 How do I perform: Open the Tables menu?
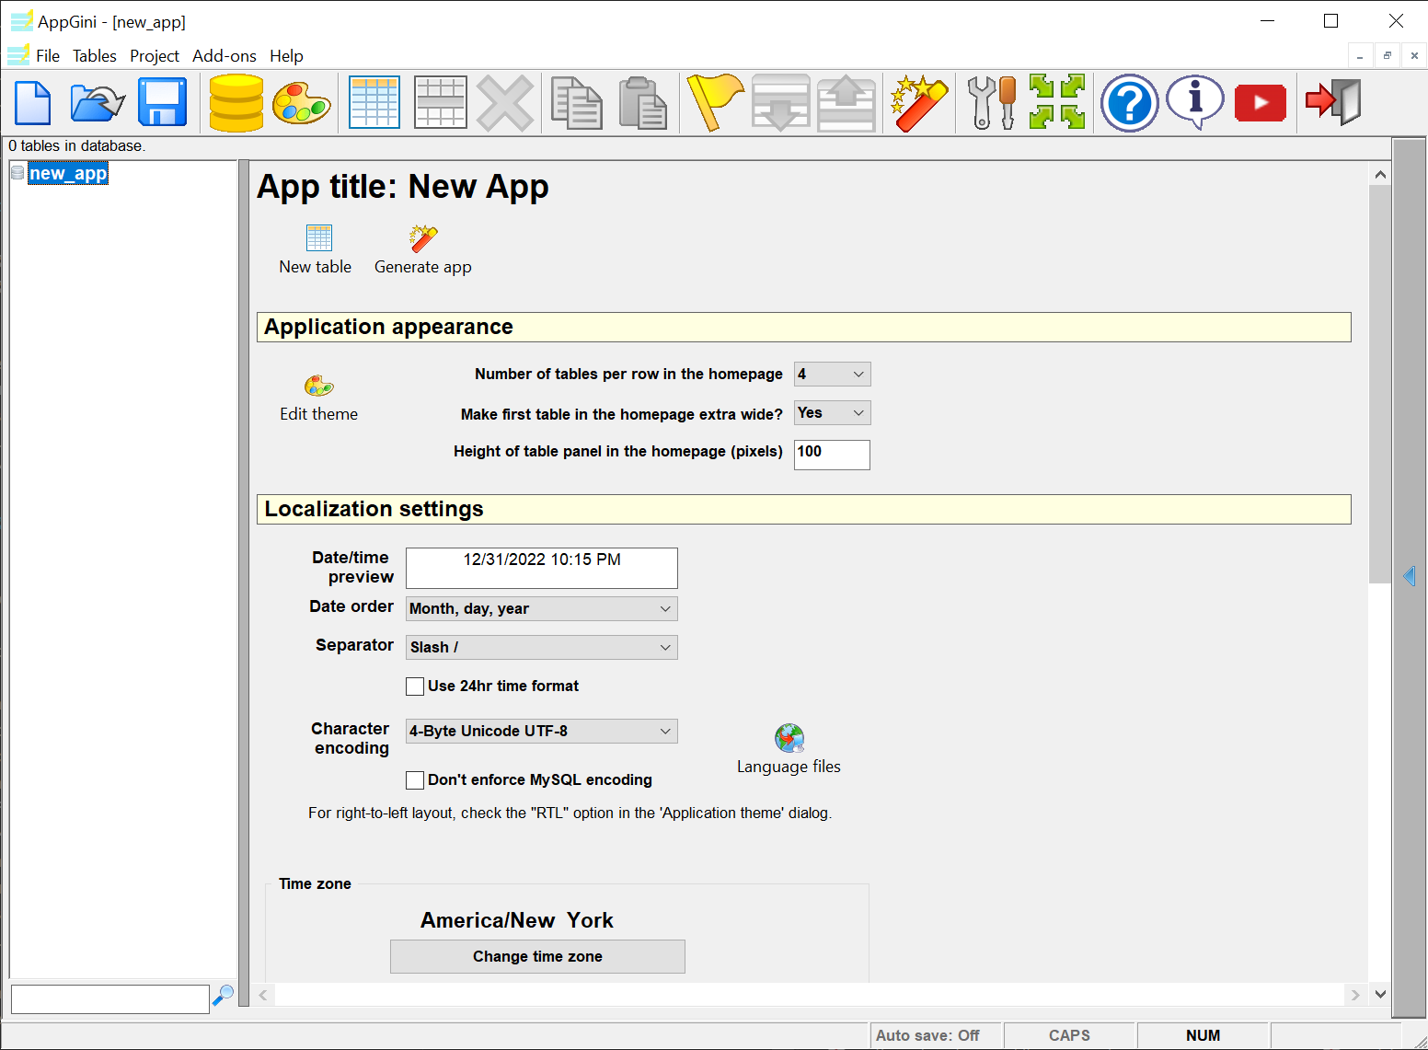95,56
